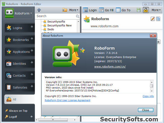Click www.roboform.com passcard URL
Screen dimensions: 164x123
pyautogui.click(x=104, y=26)
